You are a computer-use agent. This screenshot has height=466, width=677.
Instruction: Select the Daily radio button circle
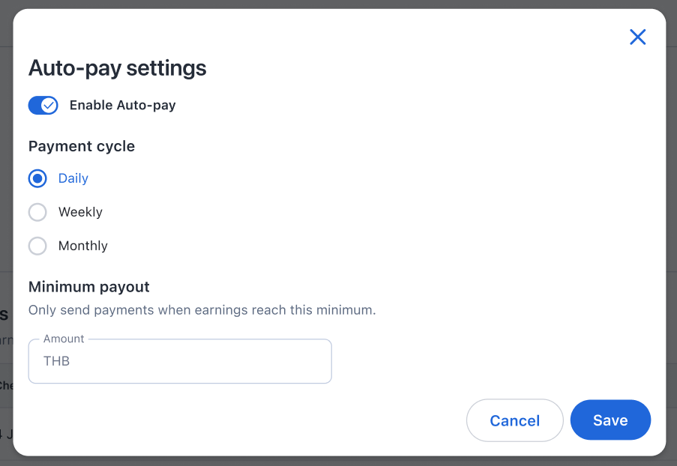coord(37,178)
